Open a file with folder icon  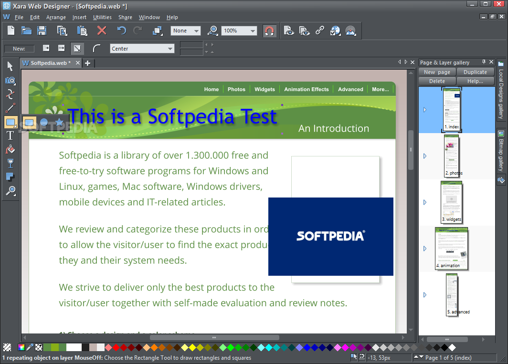pyautogui.click(x=26, y=31)
